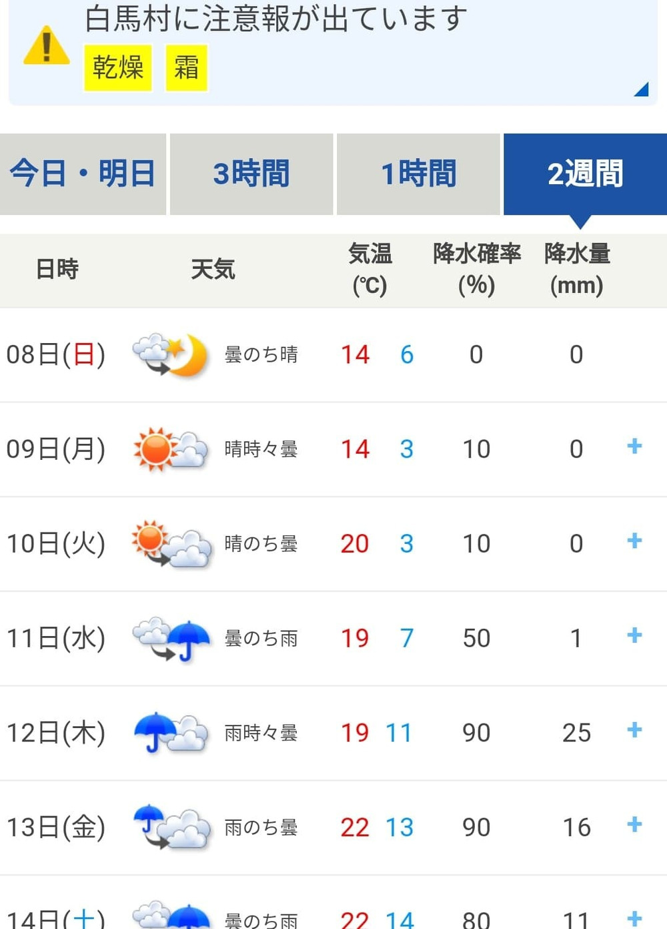This screenshot has width=667, height=929.
Task: Click the cloudy-then-clear icon for 08日
Action: coord(170,354)
